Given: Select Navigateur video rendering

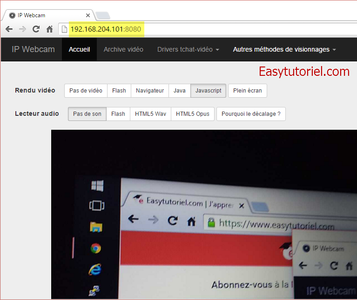Looking at the screenshot, I should click(150, 91).
